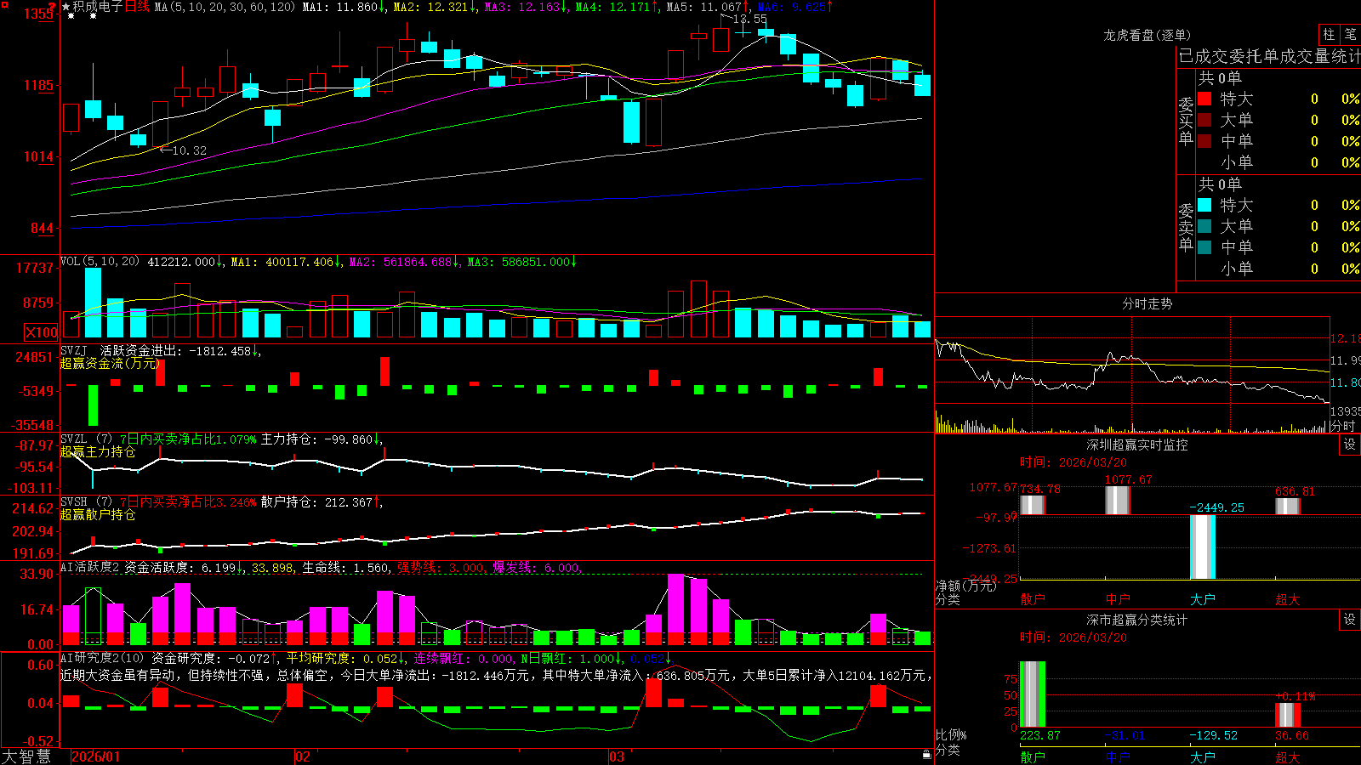Switch 龙虎看盘 to 柱 bar view
Image resolution: width=1361 pixels, height=765 pixels.
[x=1329, y=34]
